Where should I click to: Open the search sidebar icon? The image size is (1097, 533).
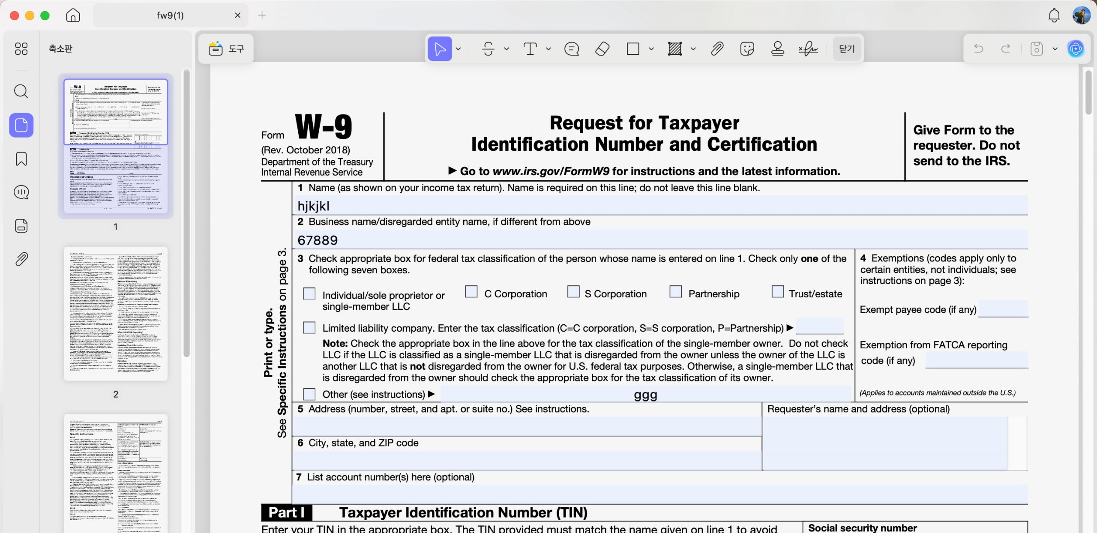pyautogui.click(x=21, y=91)
